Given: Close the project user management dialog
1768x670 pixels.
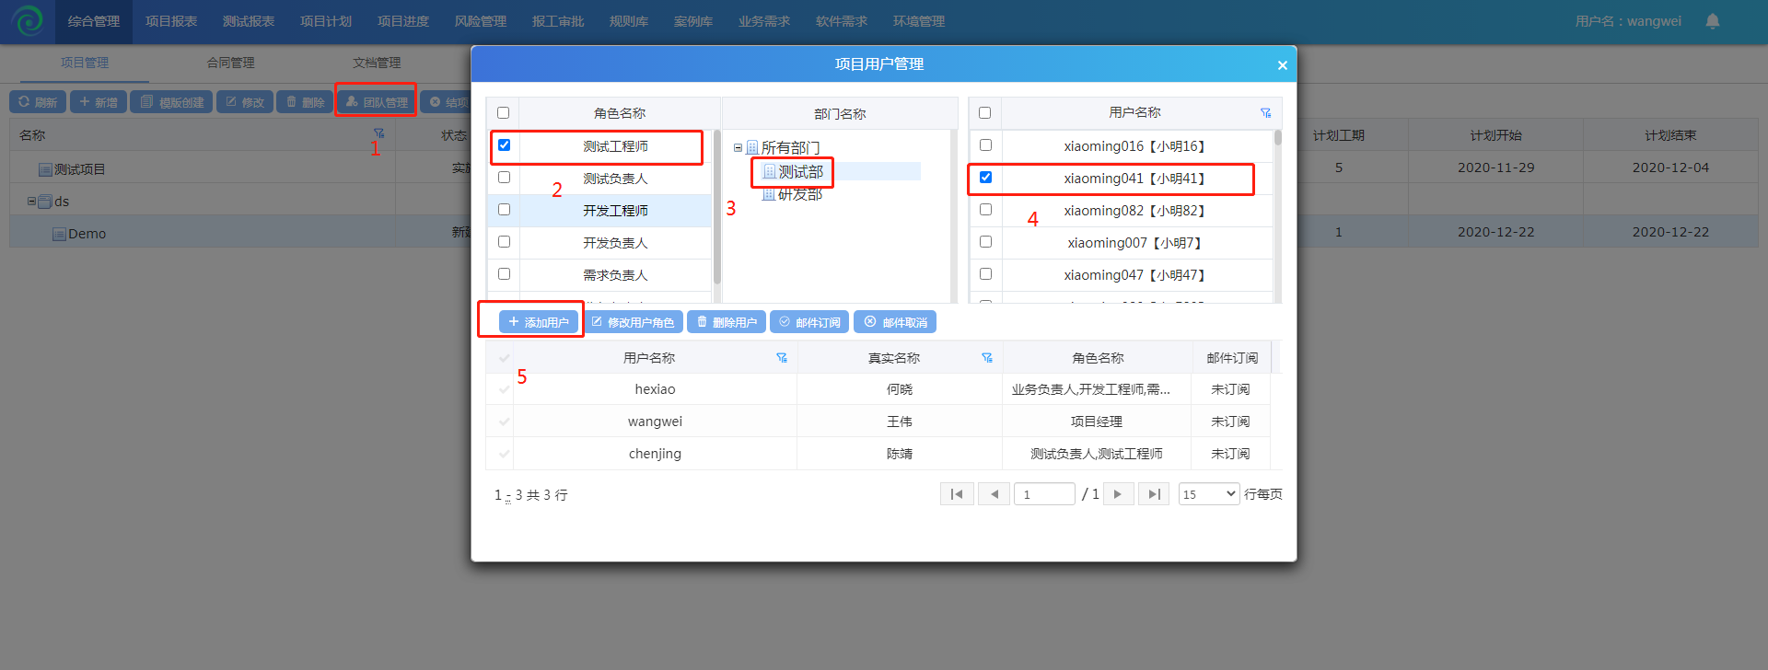Looking at the screenshot, I should click(x=1282, y=65).
